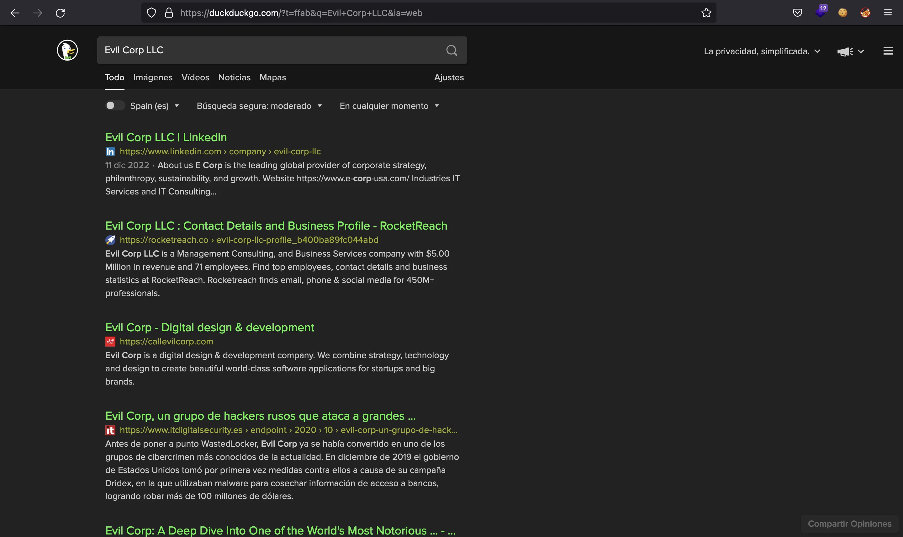Click the linkedin.com company evil-corp-llc URL

(x=220, y=152)
